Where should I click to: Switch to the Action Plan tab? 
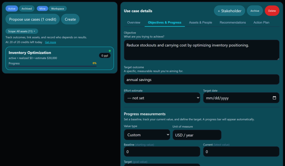[261, 23]
